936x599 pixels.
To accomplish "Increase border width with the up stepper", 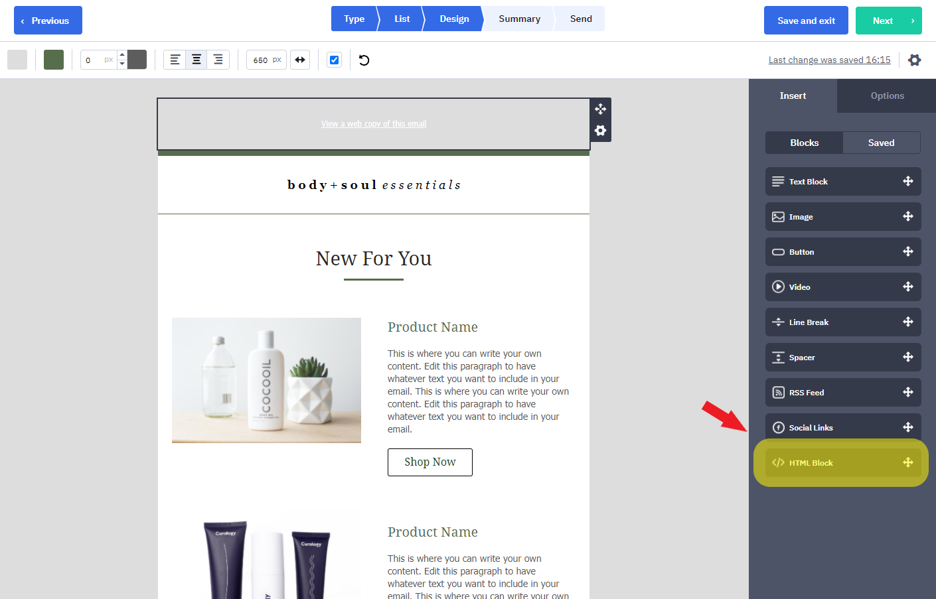I will click(122, 55).
